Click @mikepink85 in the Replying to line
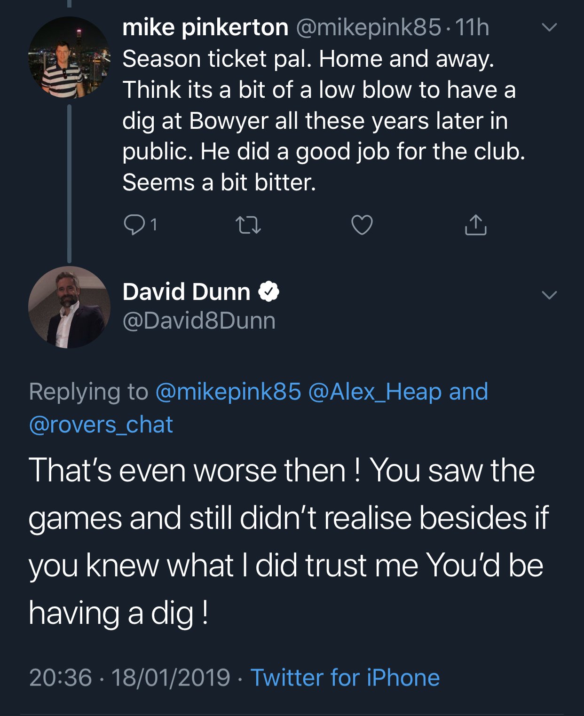Viewport: 584px width, 716px height. click(x=228, y=392)
